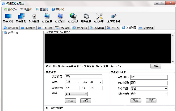Image resolution: width=176 pixels, height=111 pixels.
Task: Click 预览 in the 发送窗口消息 group
Action: pos(151,100)
